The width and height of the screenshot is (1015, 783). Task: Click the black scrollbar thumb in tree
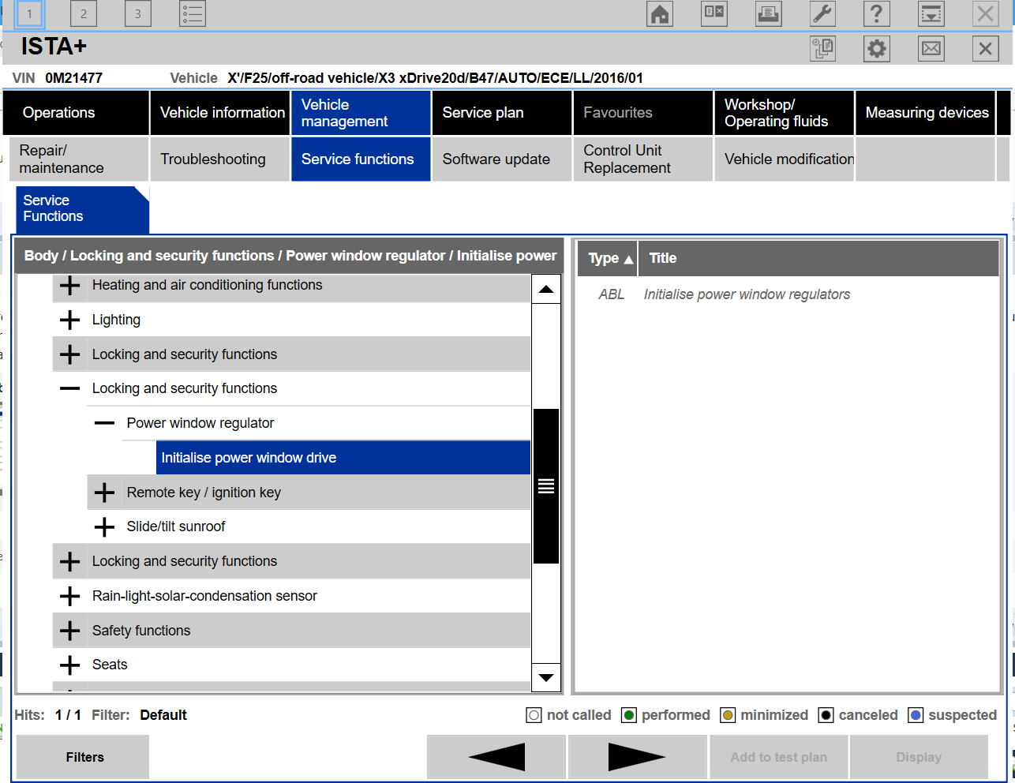pos(546,486)
